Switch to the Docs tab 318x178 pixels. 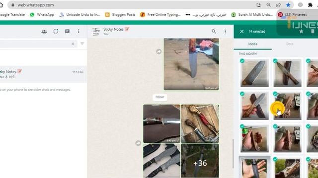(290, 44)
